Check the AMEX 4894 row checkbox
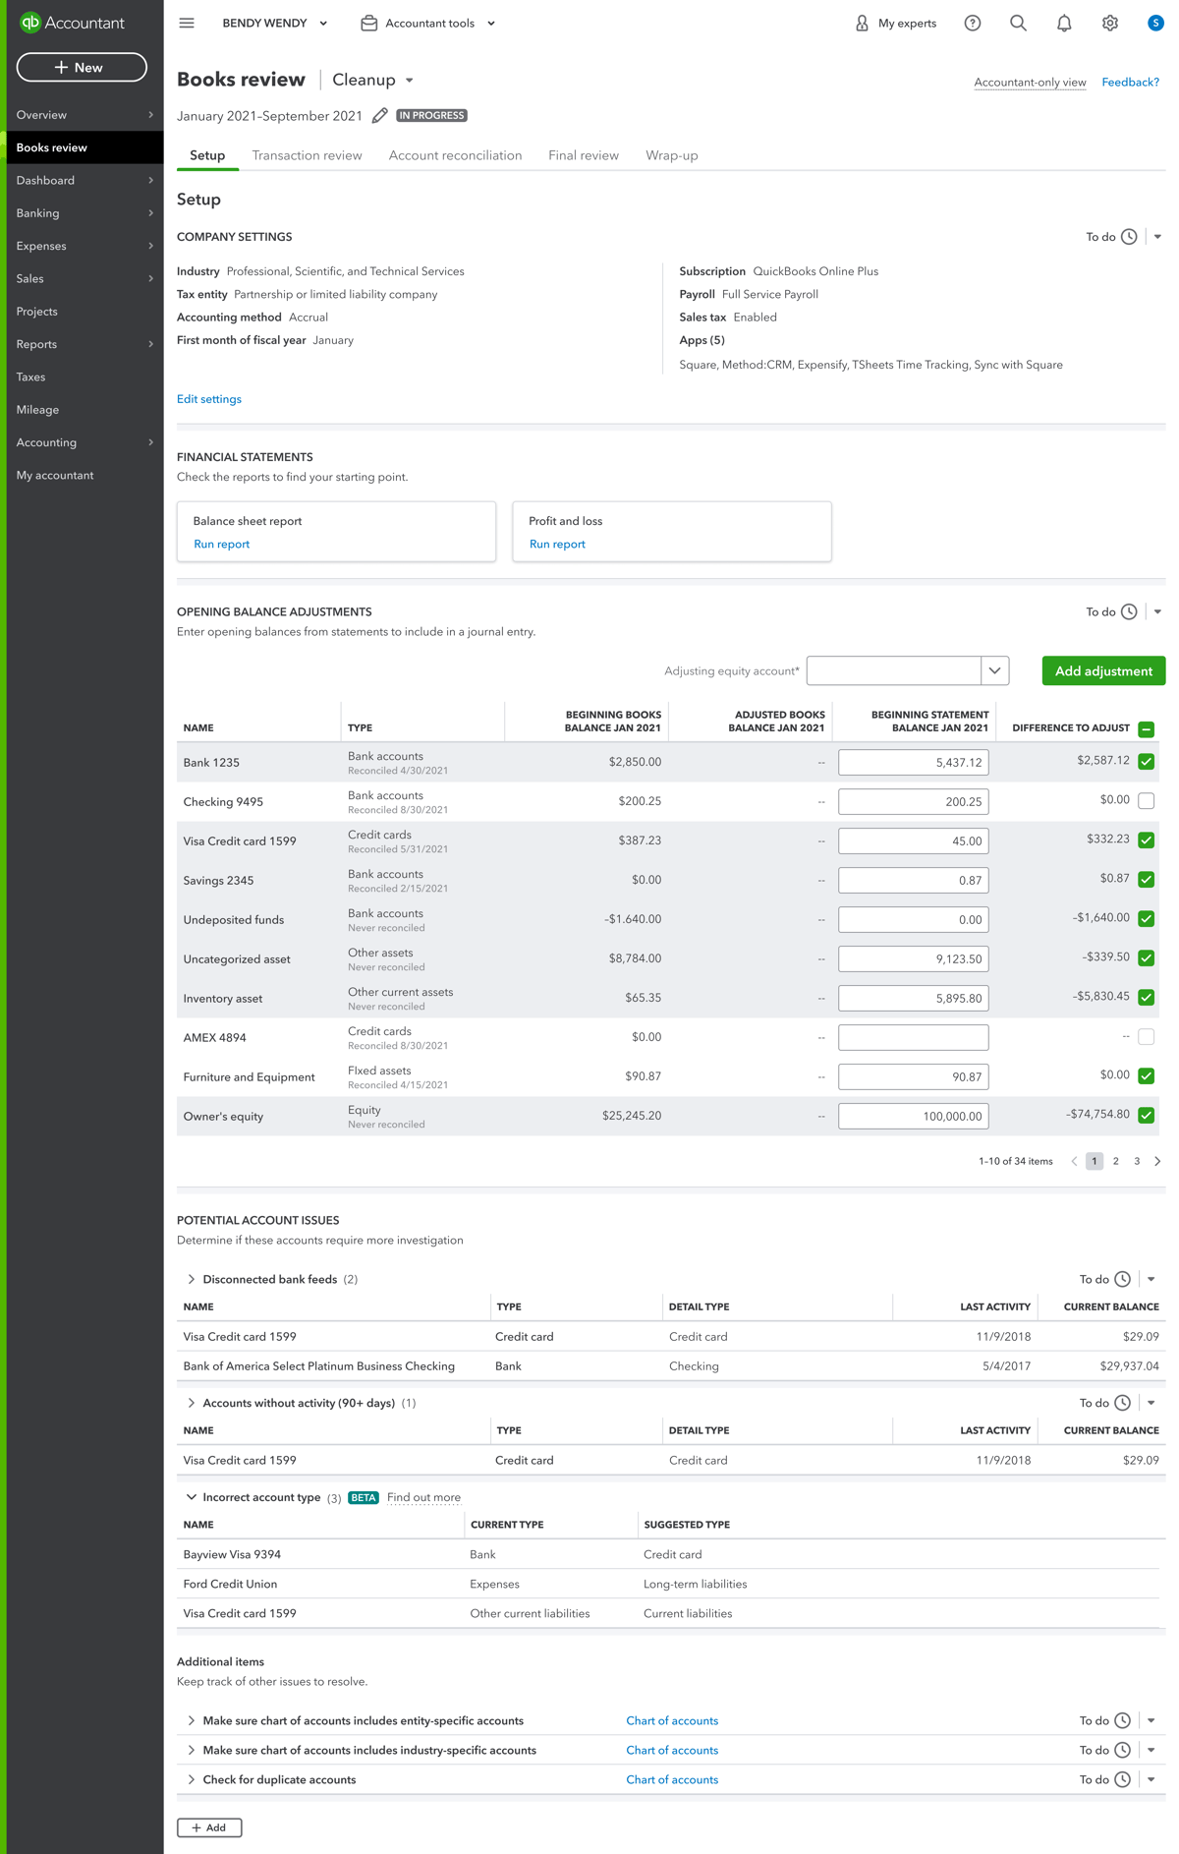The image size is (1179, 1854). [1147, 1037]
